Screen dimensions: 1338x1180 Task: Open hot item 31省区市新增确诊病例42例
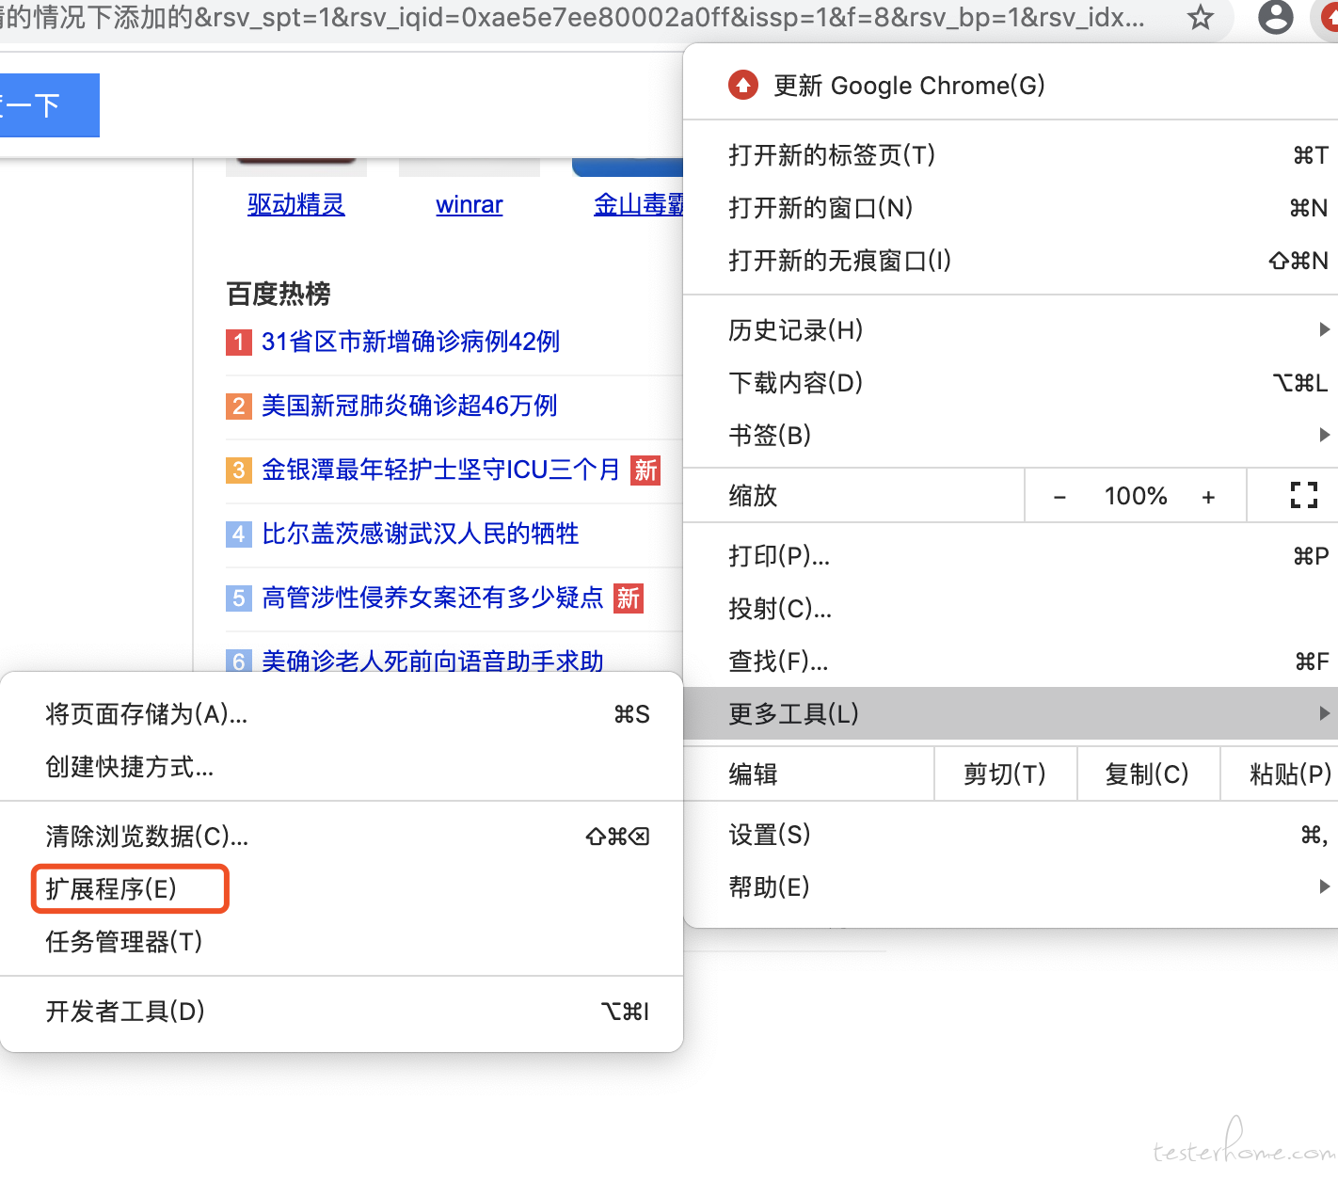pos(410,342)
